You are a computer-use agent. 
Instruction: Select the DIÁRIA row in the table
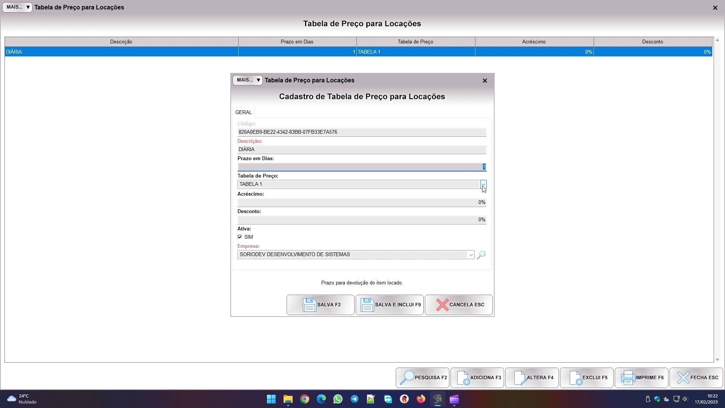point(121,52)
